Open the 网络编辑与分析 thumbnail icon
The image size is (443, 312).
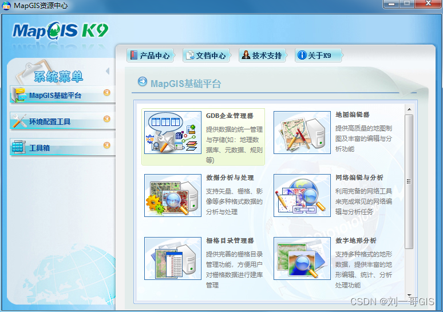click(x=302, y=196)
